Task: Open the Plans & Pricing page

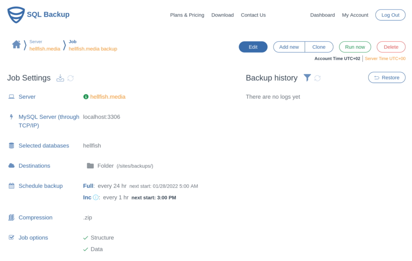Action: (187, 15)
